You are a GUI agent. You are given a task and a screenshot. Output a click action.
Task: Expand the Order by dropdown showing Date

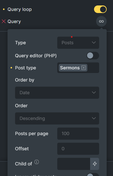click(57, 93)
